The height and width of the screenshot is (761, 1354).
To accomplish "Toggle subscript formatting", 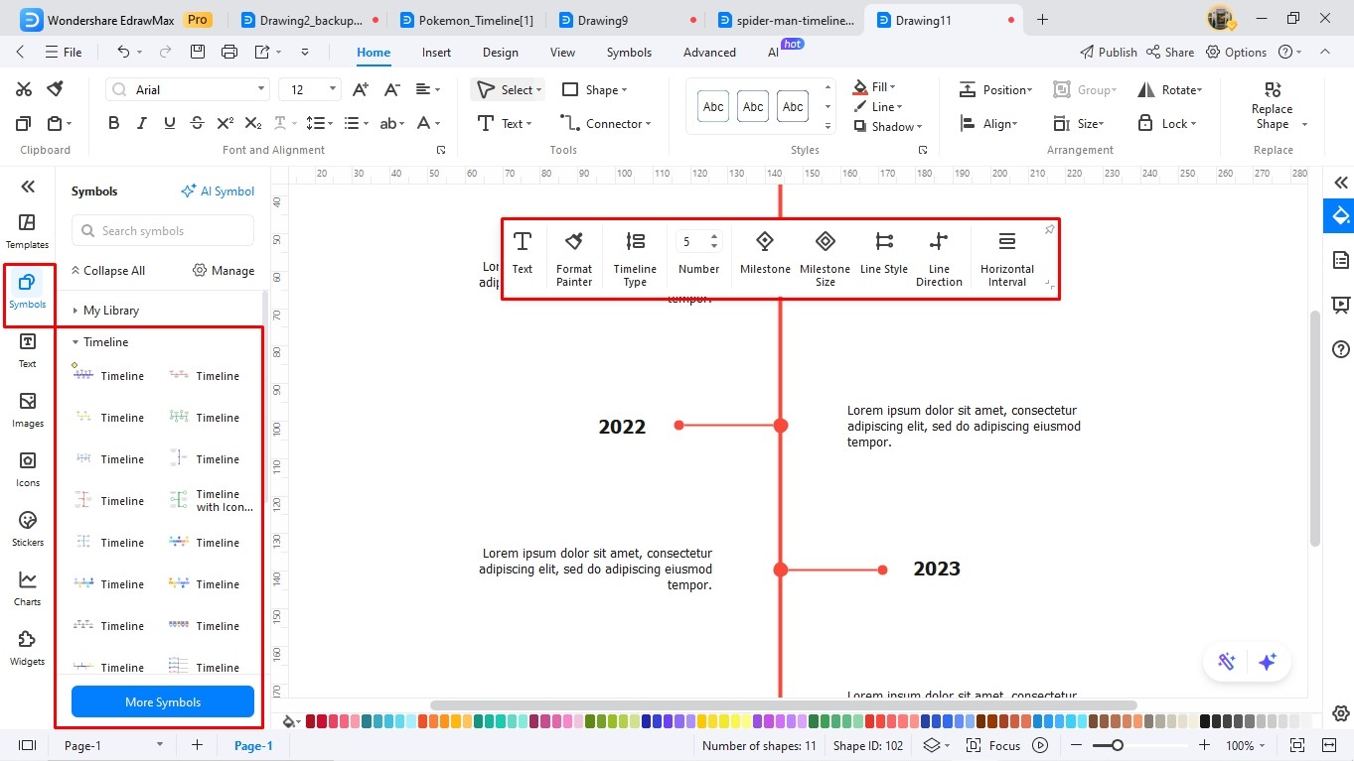I will pos(253,123).
